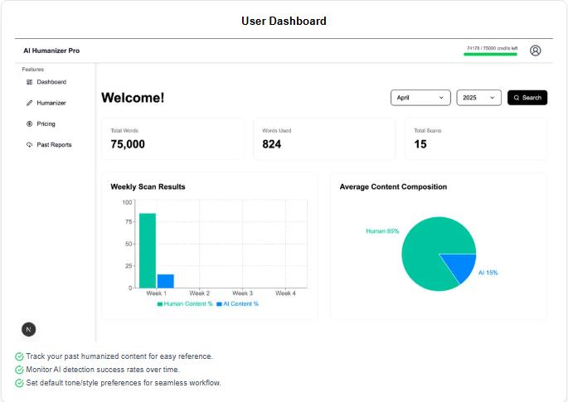Click the Past Reports history icon
Image resolution: width=568 pixels, height=402 pixels.
[x=29, y=145]
